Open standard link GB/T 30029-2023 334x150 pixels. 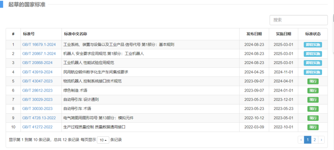[37, 100]
